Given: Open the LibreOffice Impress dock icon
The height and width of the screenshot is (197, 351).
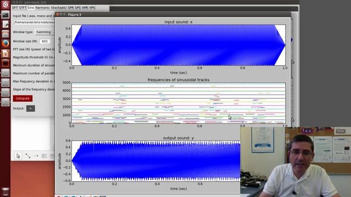Looking at the screenshot, I should (x=5, y=54).
